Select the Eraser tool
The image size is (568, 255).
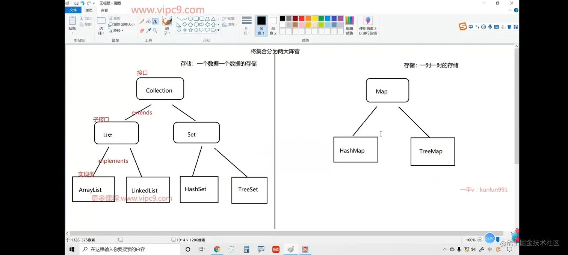point(142,30)
